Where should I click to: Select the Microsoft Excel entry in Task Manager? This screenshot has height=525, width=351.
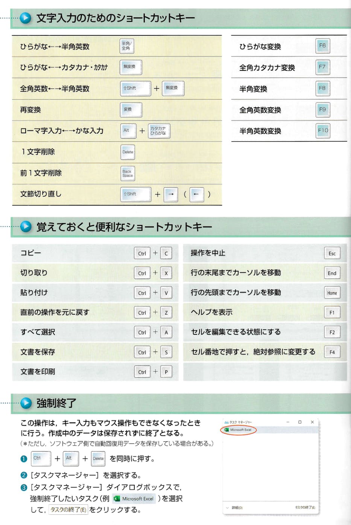tap(239, 430)
